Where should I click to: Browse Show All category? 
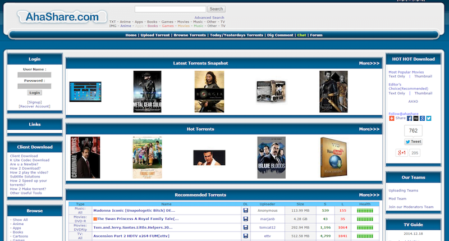pos(20,220)
